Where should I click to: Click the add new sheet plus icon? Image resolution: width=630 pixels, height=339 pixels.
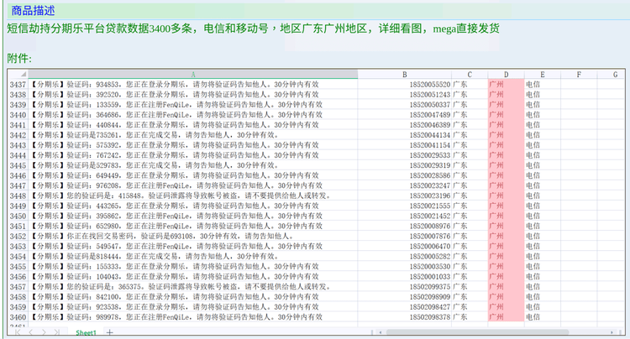[108, 333]
